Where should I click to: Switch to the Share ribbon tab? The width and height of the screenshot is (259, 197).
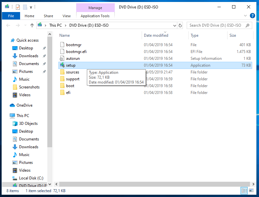click(x=48, y=16)
